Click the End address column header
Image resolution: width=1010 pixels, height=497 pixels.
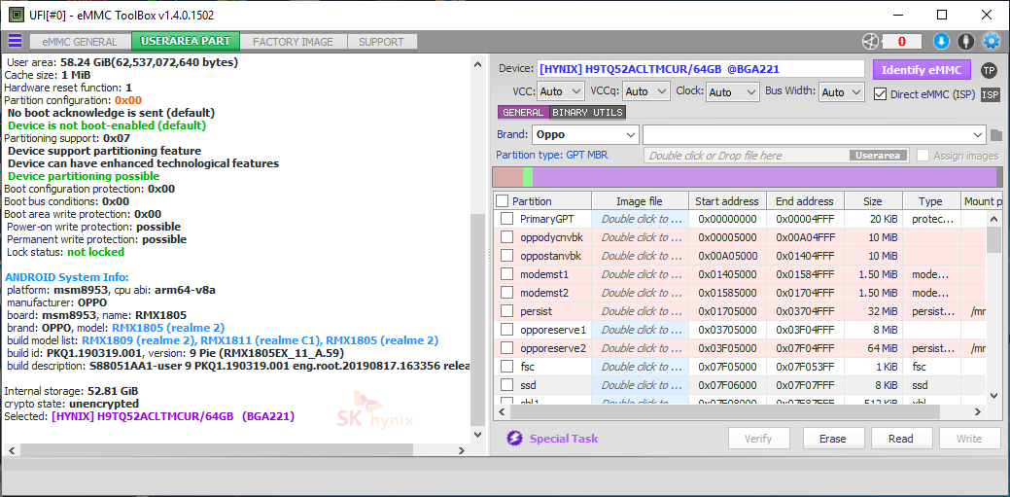805,201
